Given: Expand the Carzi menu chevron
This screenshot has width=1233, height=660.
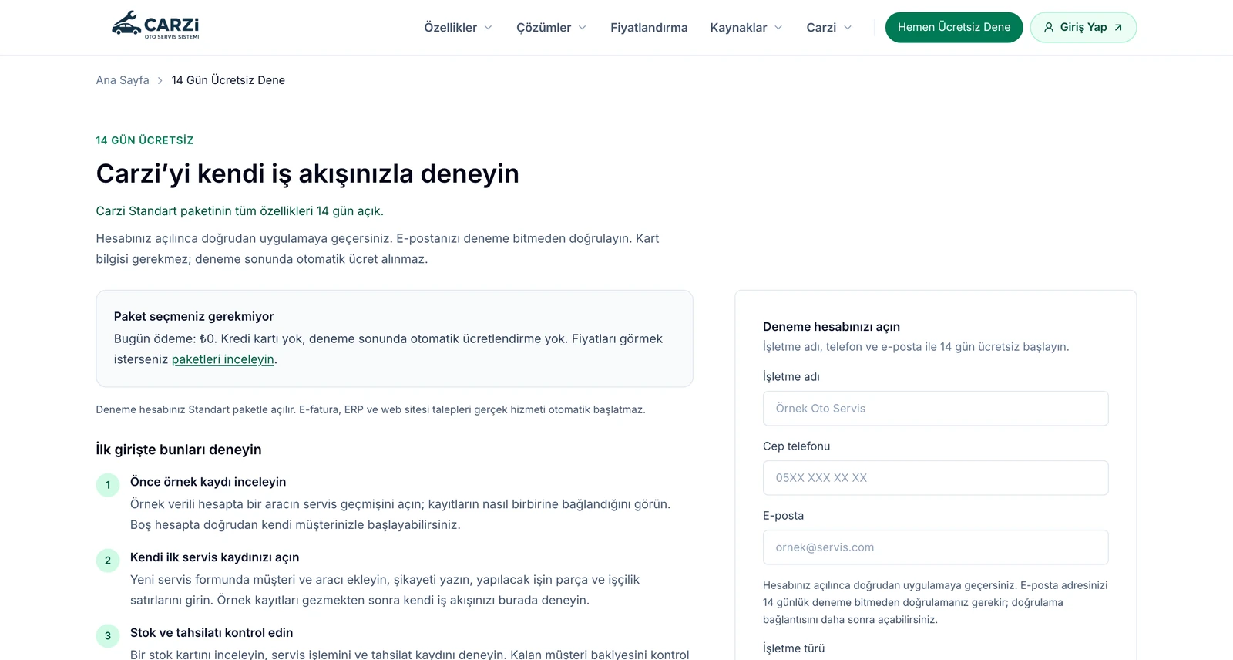Looking at the screenshot, I should click(848, 28).
